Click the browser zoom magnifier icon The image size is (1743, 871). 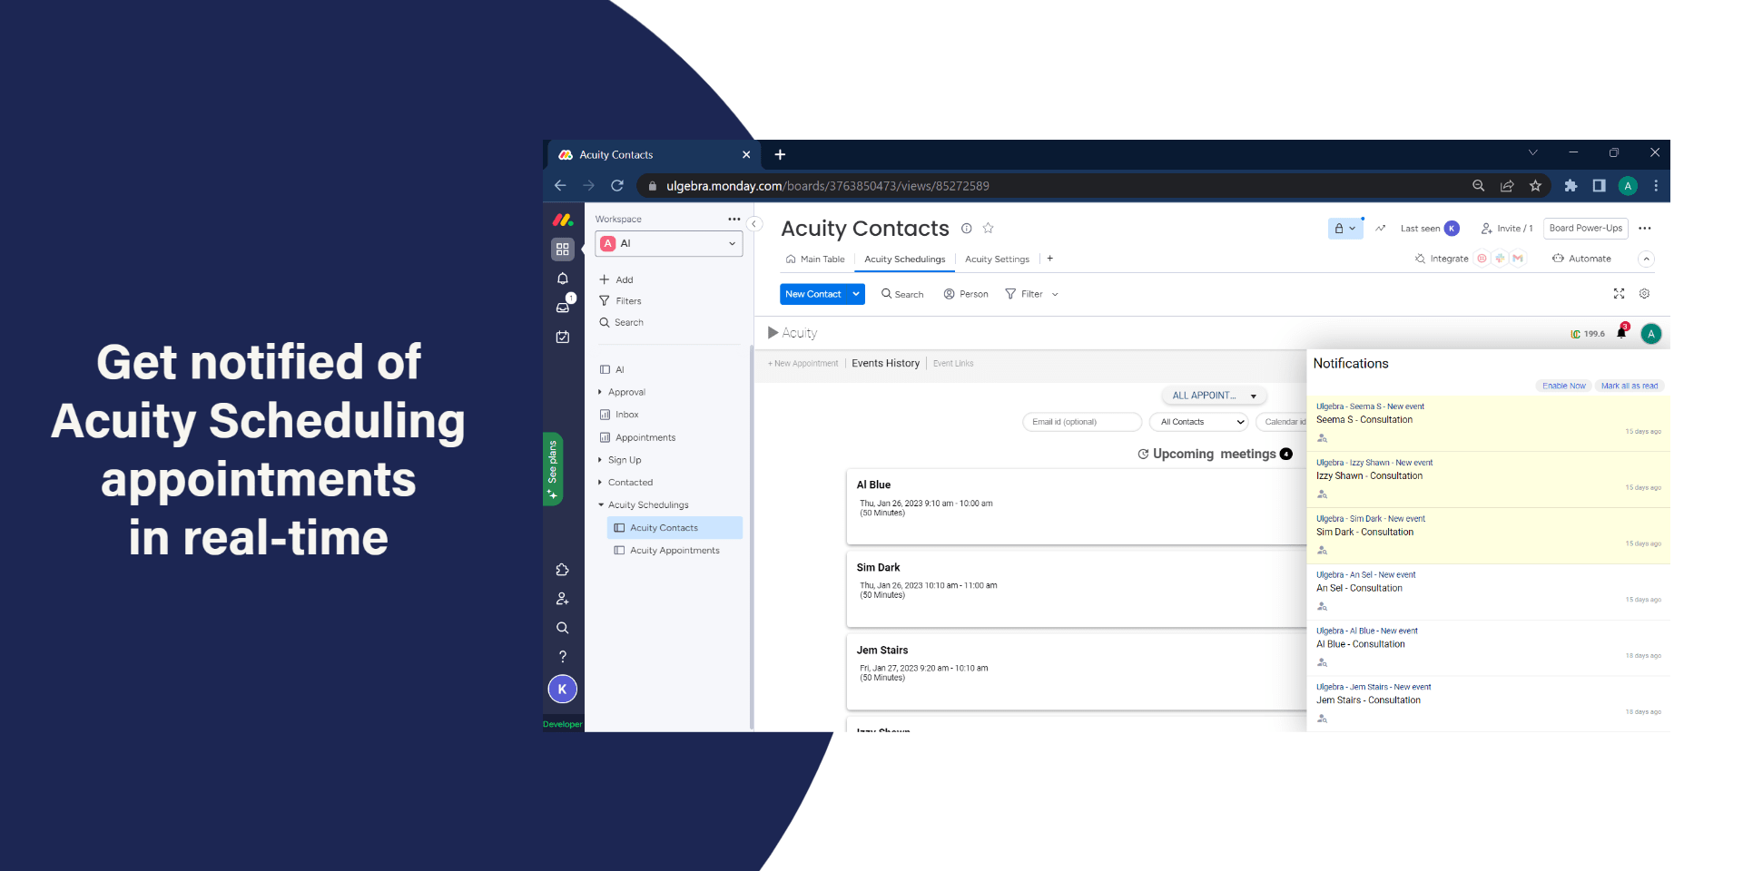(1479, 185)
